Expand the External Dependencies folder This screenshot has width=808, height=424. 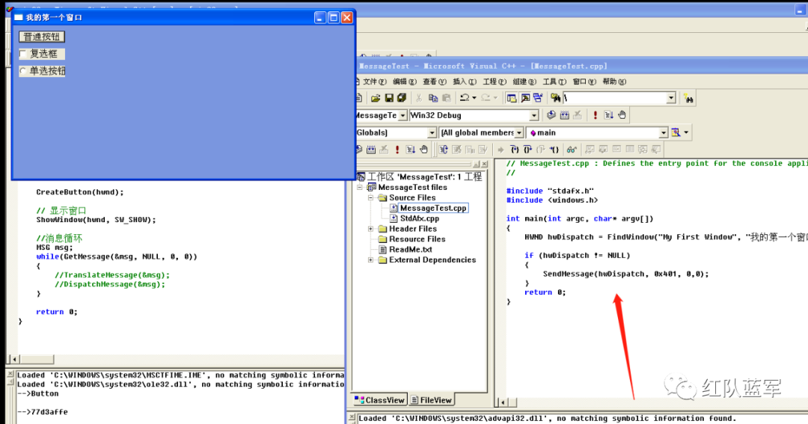(x=370, y=260)
